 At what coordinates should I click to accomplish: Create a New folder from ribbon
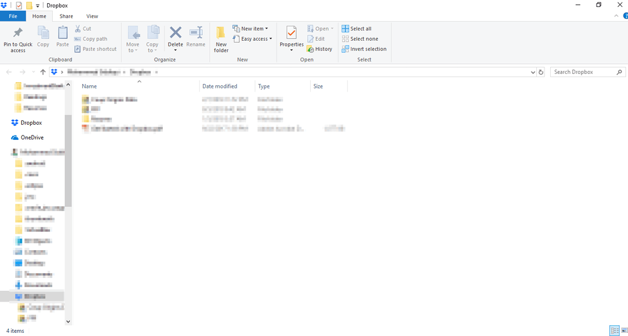click(x=221, y=39)
